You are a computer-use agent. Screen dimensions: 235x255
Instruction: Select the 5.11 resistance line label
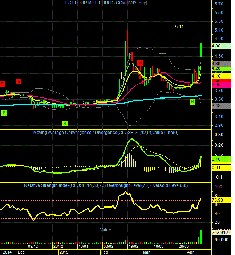click(x=179, y=27)
